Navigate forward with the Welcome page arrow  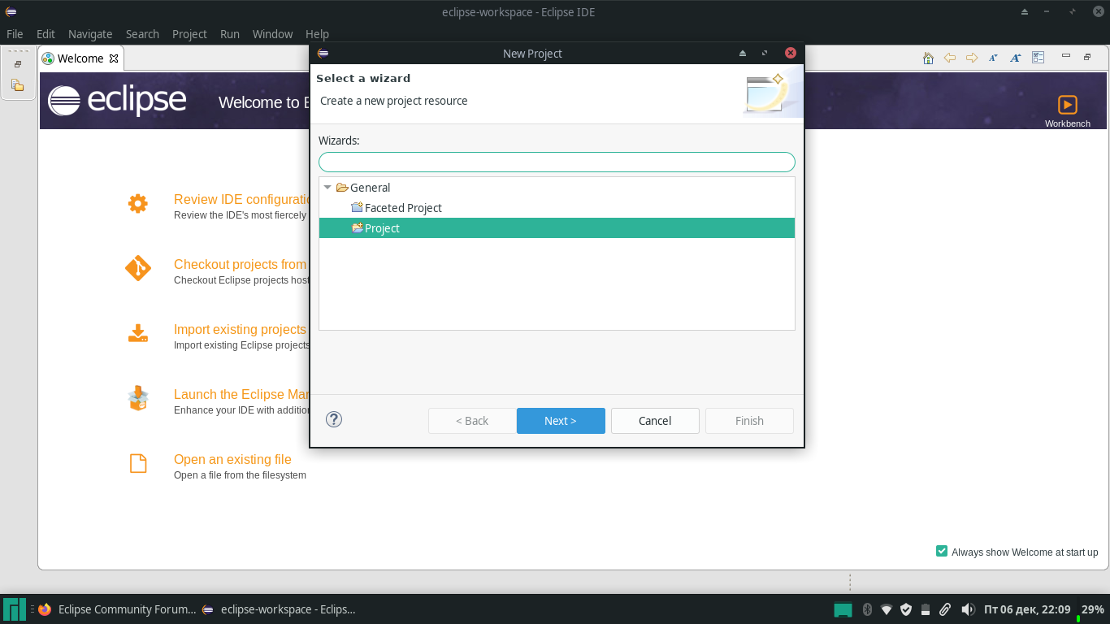pyautogui.click(x=971, y=58)
